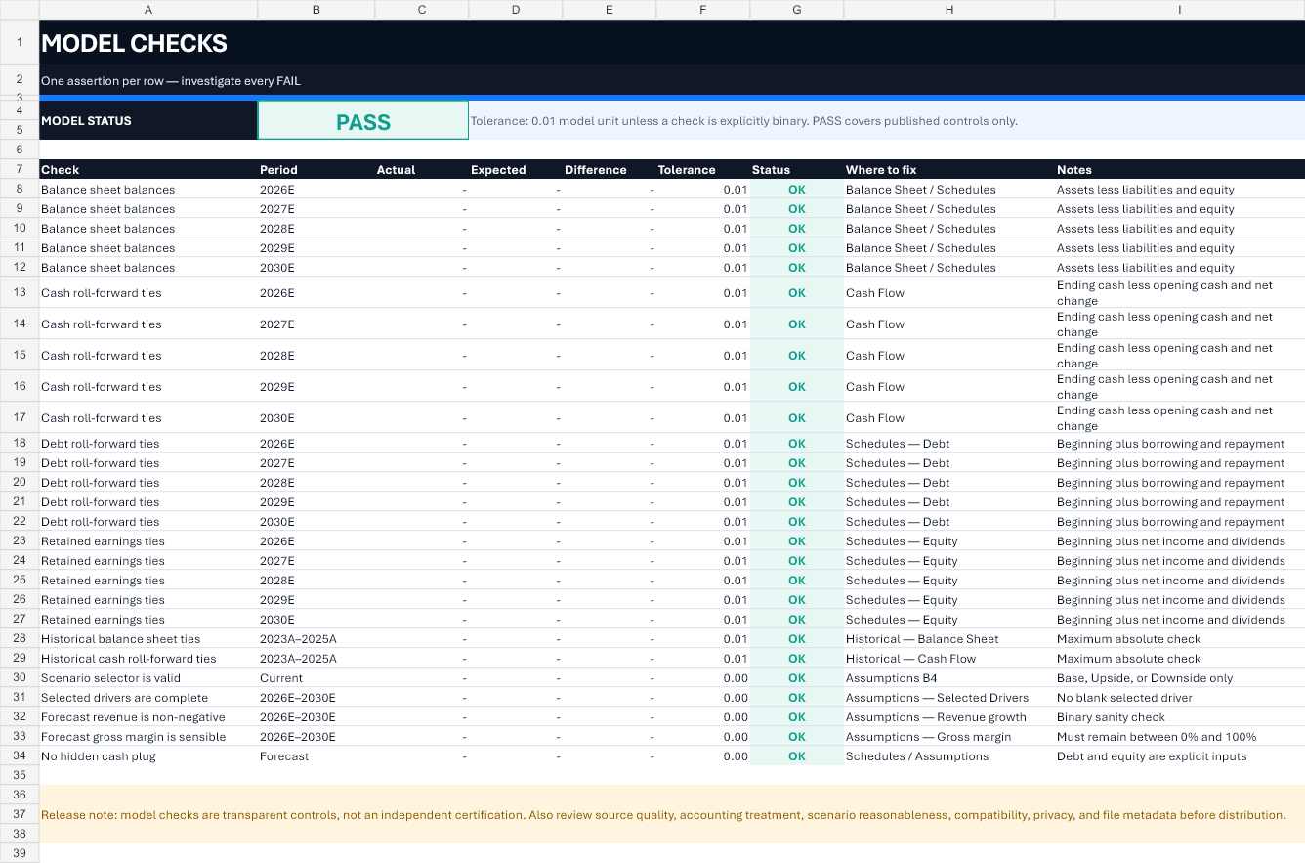This screenshot has width=1305, height=863.
Task: Click the Status column heading cell
Action: coord(797,169)
